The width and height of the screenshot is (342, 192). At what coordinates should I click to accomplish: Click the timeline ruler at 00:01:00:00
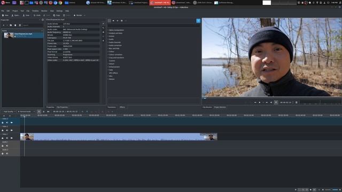point(128,115)
